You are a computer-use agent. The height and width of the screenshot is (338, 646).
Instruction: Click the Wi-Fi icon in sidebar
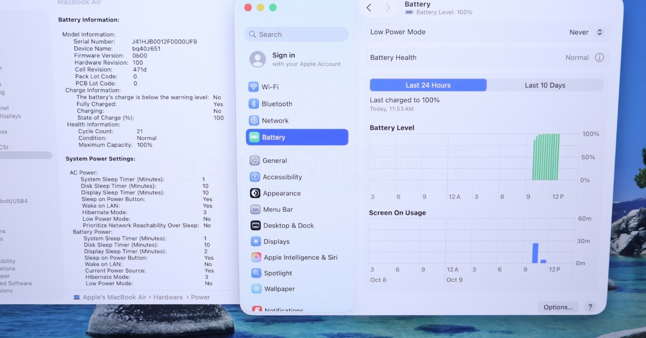pos(253,87)
